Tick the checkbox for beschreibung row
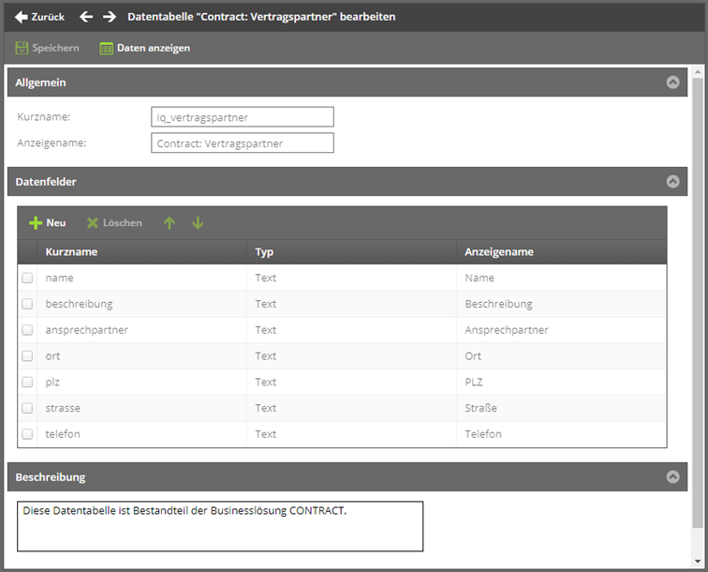The width and height of the screenshot is (708, 572). (27, 304)
